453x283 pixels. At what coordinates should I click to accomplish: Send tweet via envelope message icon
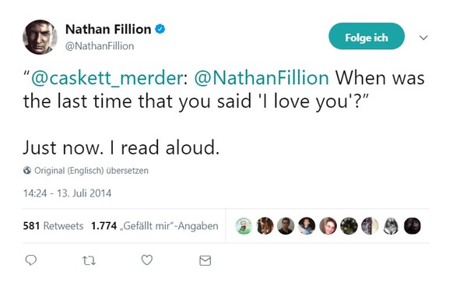205,260
